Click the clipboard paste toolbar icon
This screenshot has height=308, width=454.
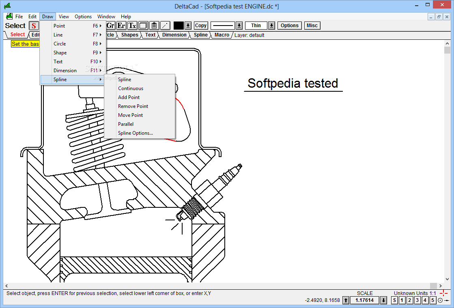[154, 26]
